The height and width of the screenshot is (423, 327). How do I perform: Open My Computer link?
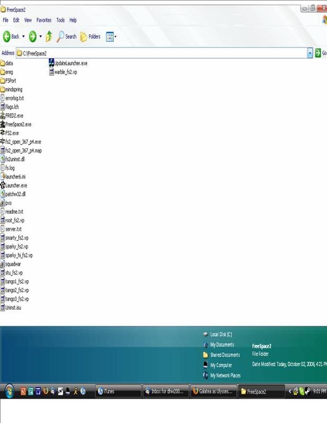coord(217,365)
